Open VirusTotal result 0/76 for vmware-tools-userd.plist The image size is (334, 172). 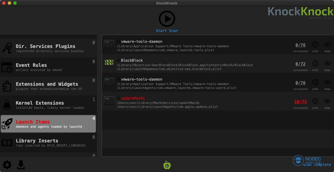pos(300,83)
